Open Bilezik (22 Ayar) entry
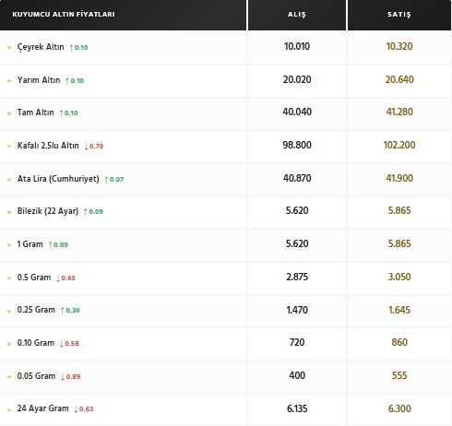This screenshot has height=426, width=452. click(48, 211)
